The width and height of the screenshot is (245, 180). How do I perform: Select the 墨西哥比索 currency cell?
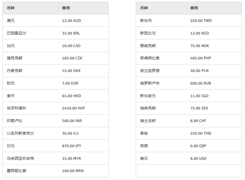pos(16,171)
